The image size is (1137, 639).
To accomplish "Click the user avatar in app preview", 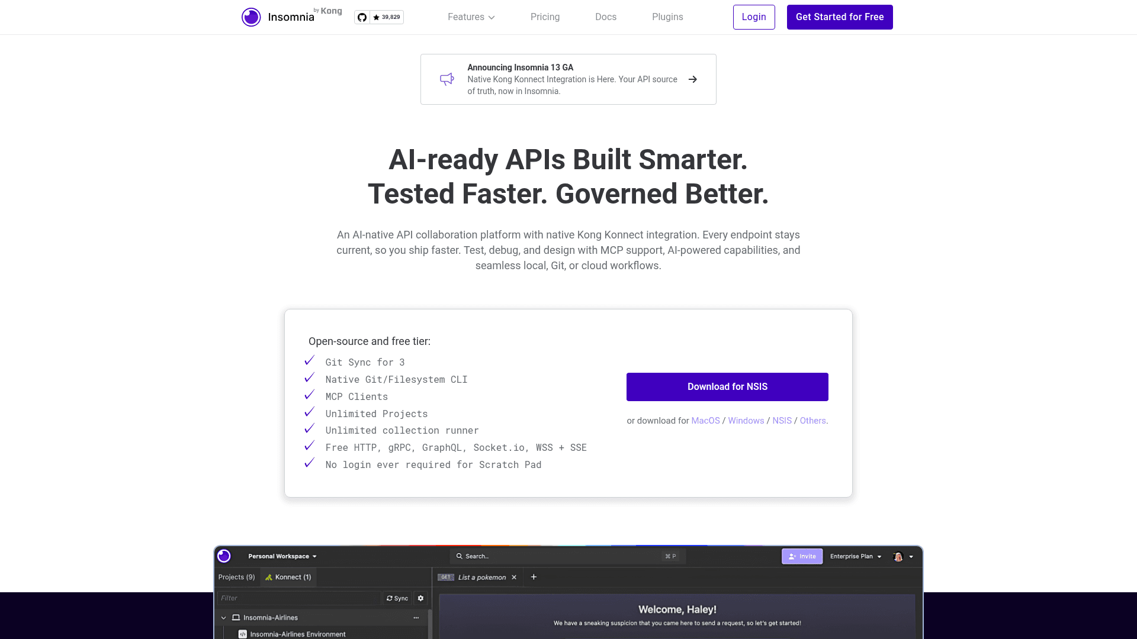I will click(898, 556).
